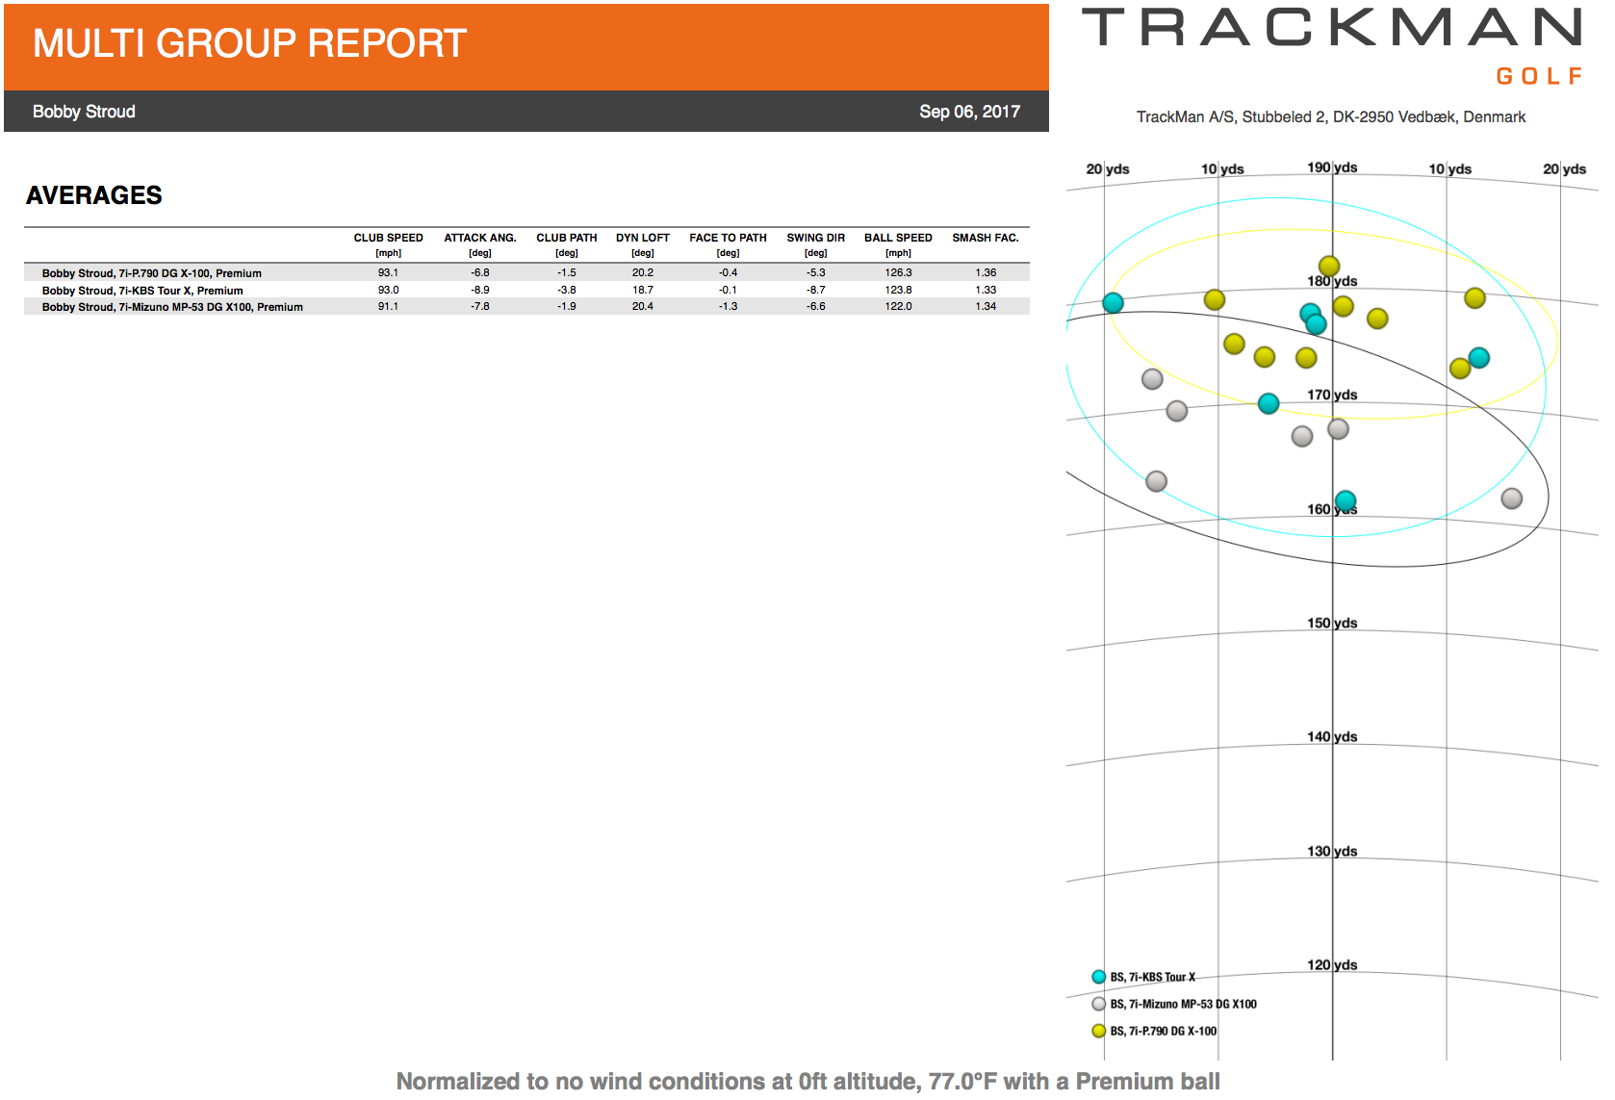Click the attack angle value -8.9
Screen dimensions: 1615x1100
point(480,290)
